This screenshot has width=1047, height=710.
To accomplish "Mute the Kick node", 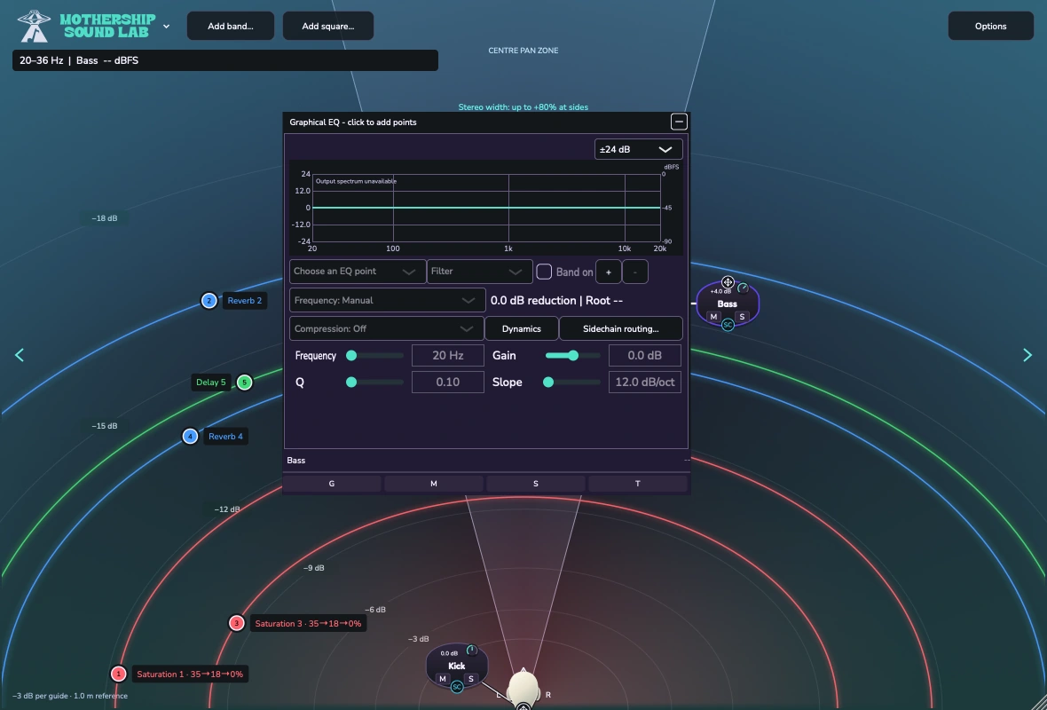I will point(442,679).
